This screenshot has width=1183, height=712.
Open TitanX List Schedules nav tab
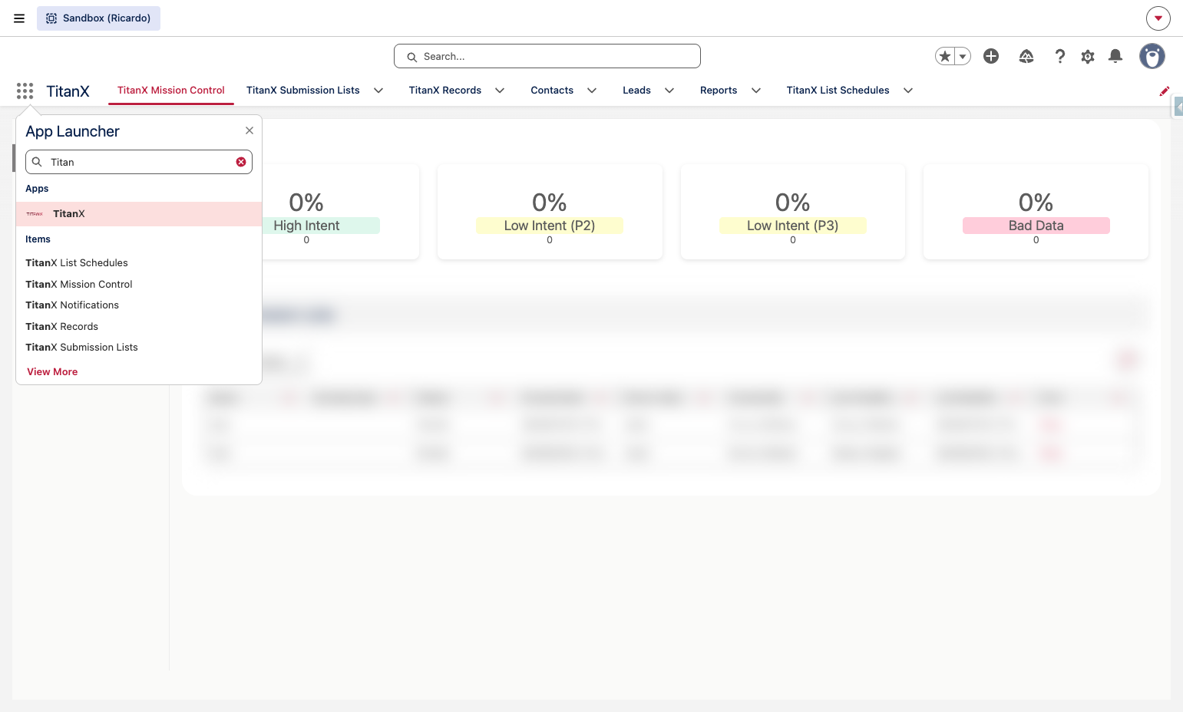pos(838,91)
